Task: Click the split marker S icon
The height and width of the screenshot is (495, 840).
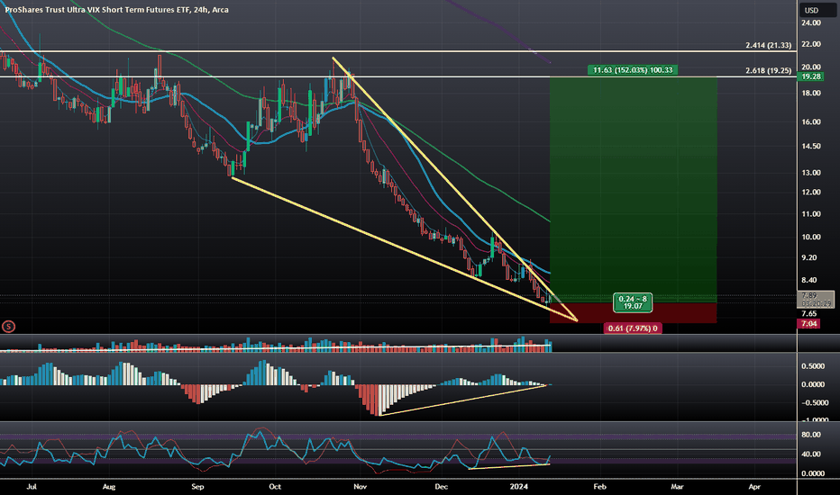Action: [9, 326]
